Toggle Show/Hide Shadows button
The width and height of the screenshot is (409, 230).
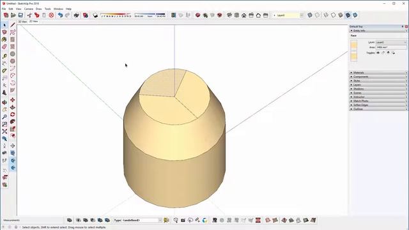click(95, 15)
